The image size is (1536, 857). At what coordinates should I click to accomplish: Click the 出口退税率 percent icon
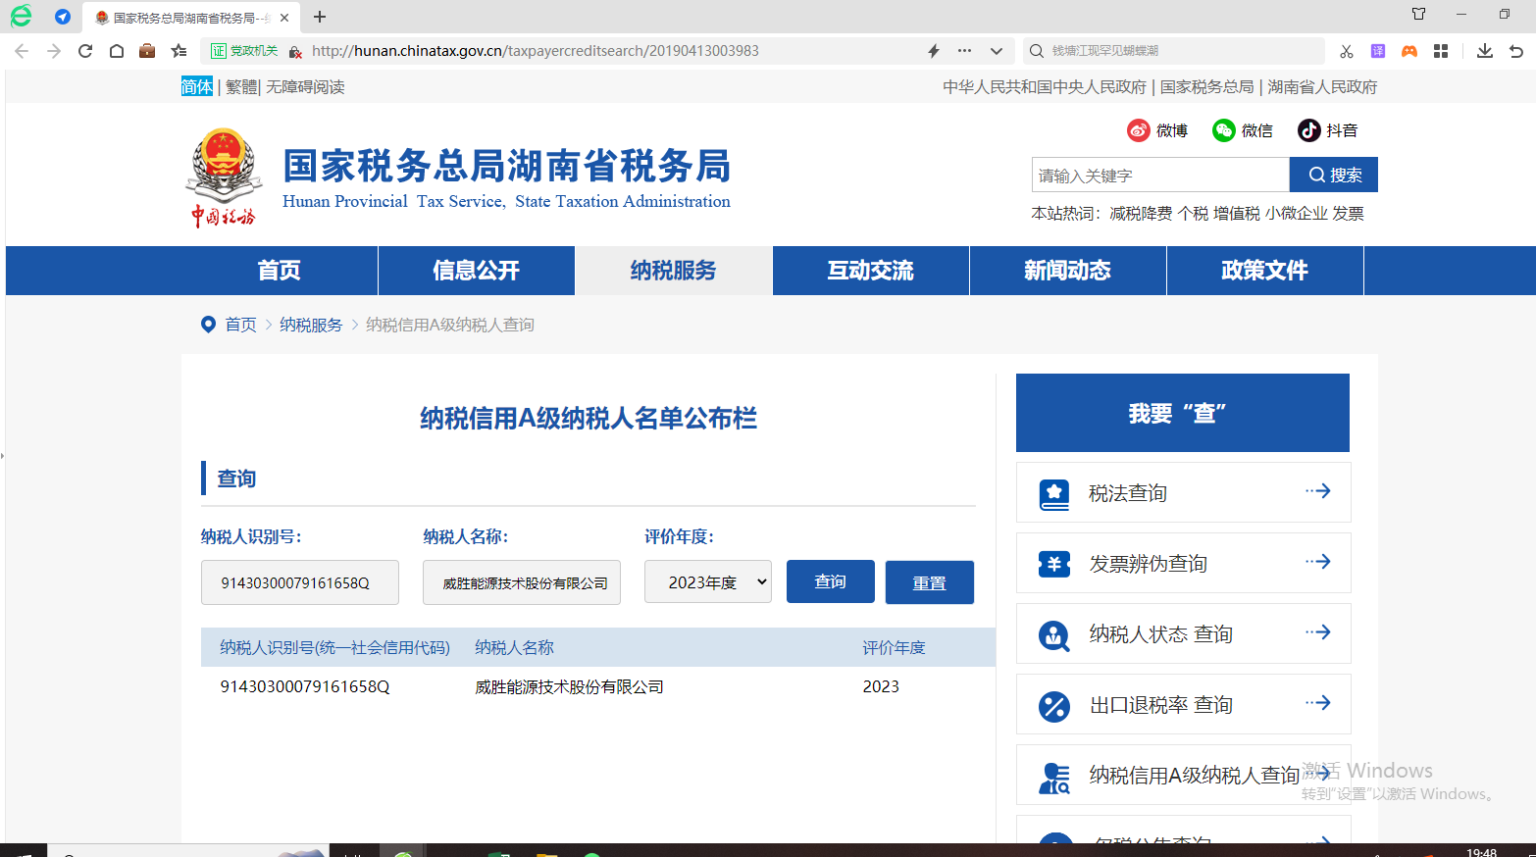point(1053,705)
